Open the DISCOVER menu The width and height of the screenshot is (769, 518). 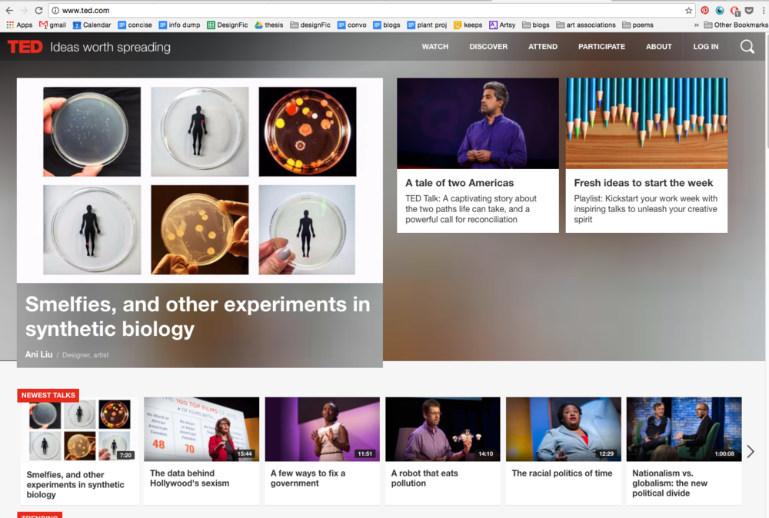(488, 47)
